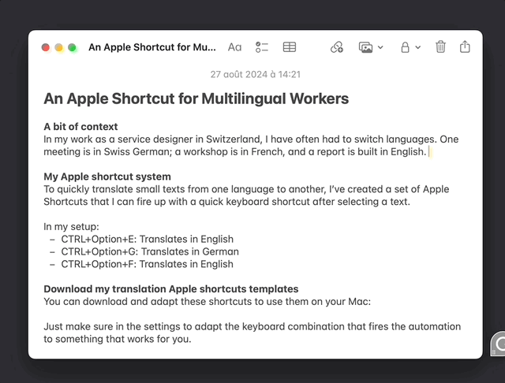Click the photo media icon
The image size is (505, 383).
[x=365, y=47]
